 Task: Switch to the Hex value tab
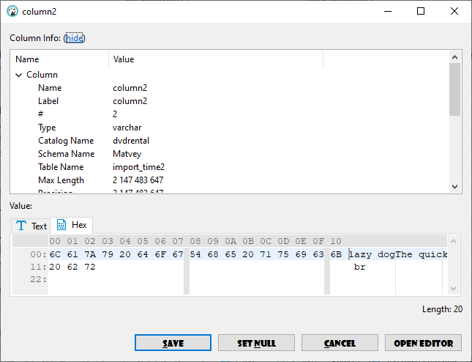click(x=71, y=225)
